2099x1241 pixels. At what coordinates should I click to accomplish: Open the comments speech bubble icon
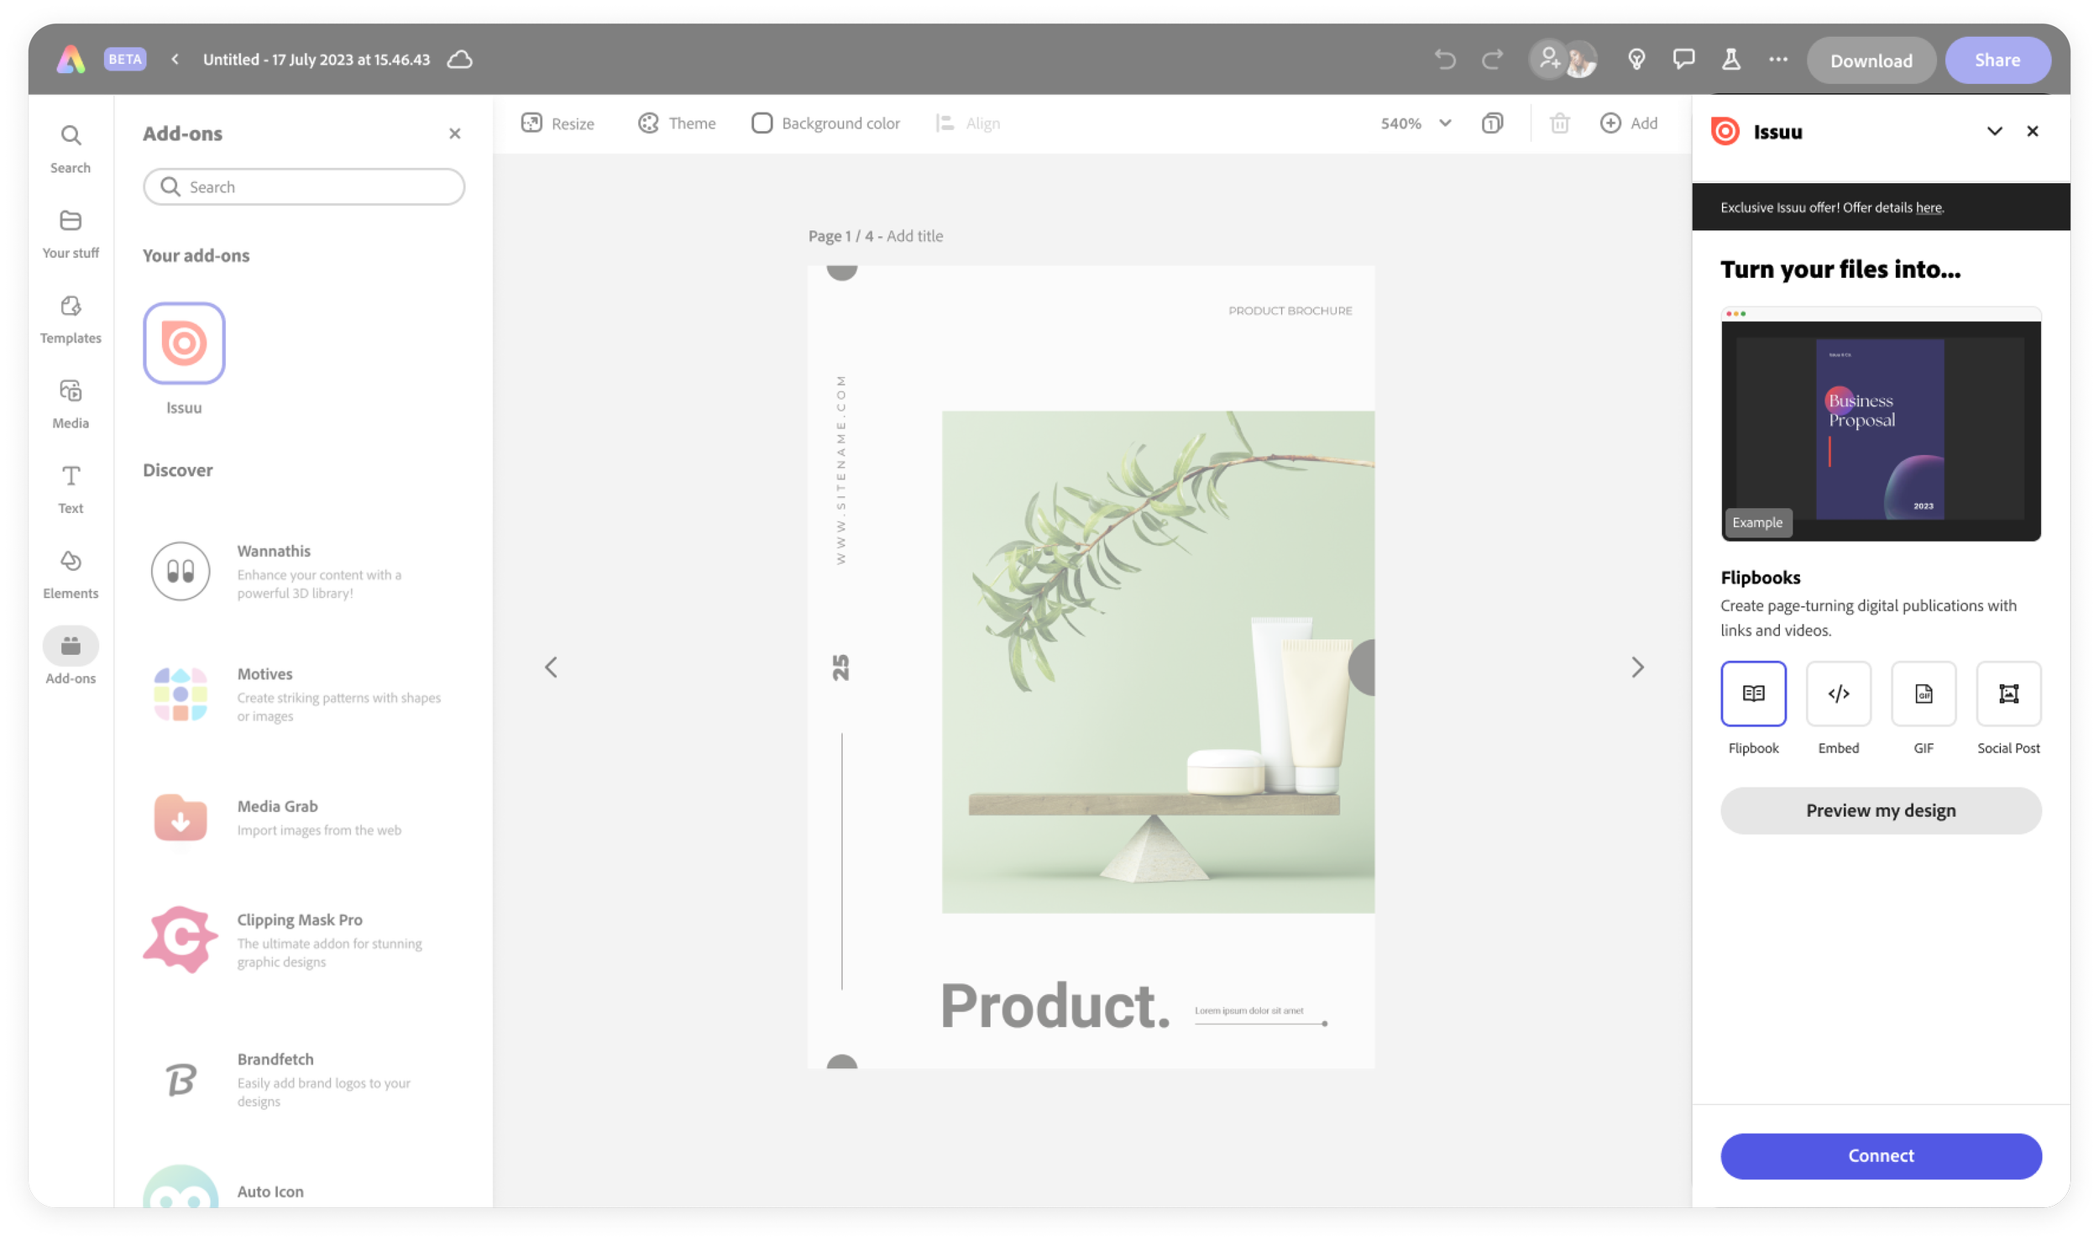tap(1683, 59)
